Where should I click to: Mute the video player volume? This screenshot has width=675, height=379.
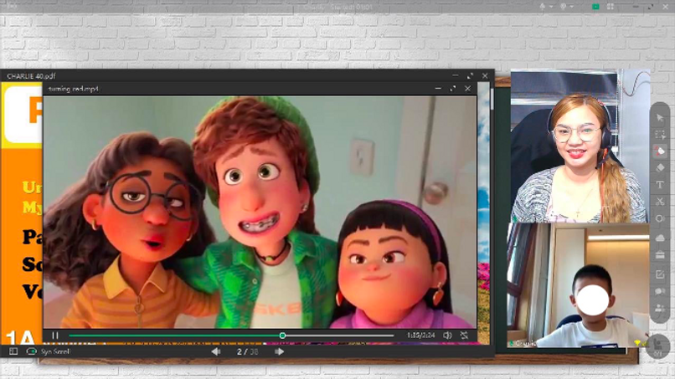click(447, 335)
